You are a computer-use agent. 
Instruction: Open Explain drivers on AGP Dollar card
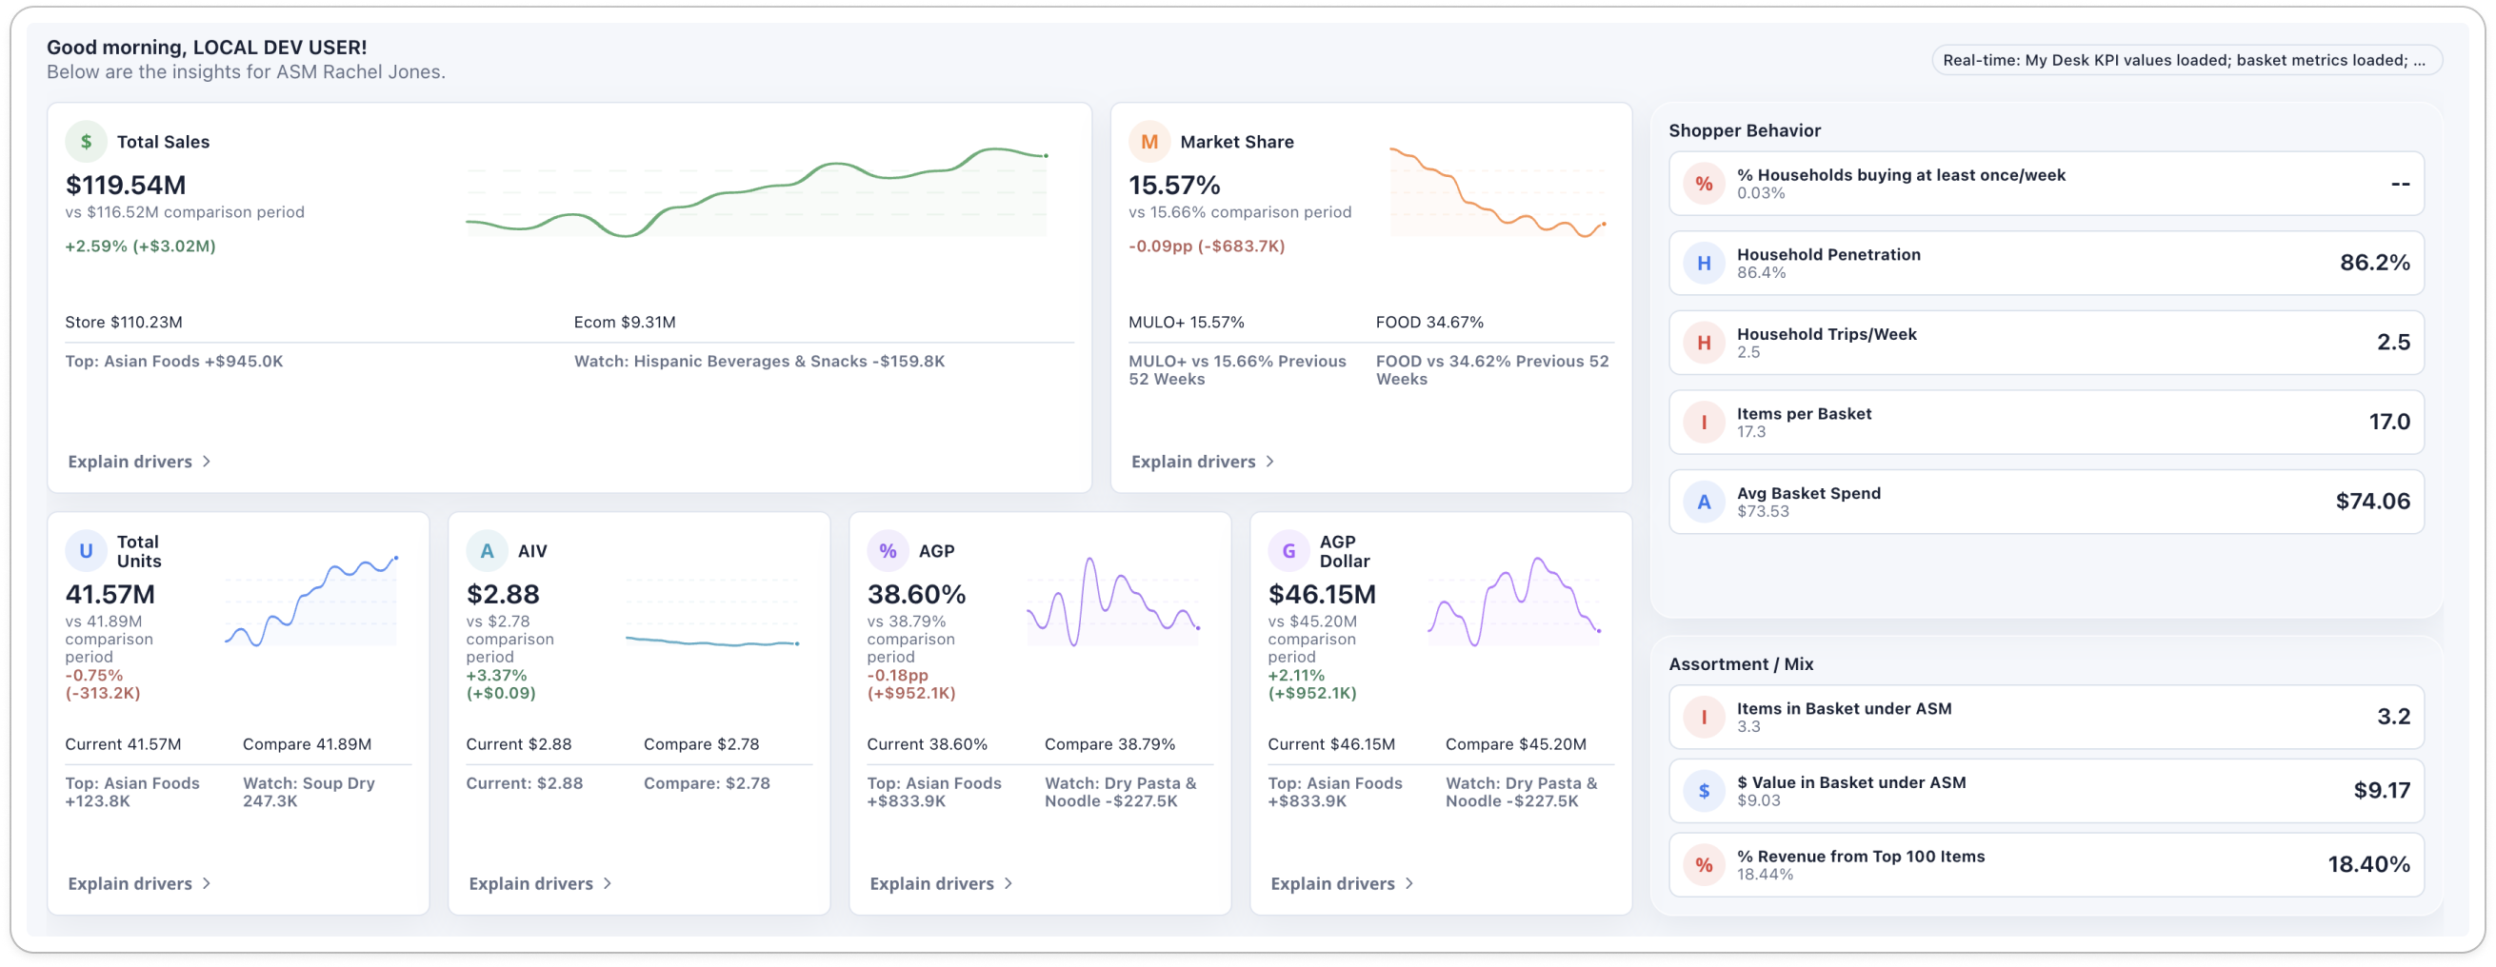pyautogui.click(x=1342, y=884)
